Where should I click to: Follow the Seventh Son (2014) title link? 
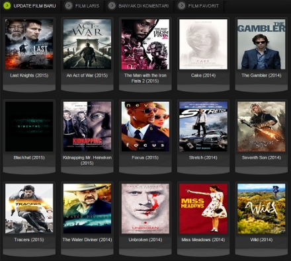[261, 157]
